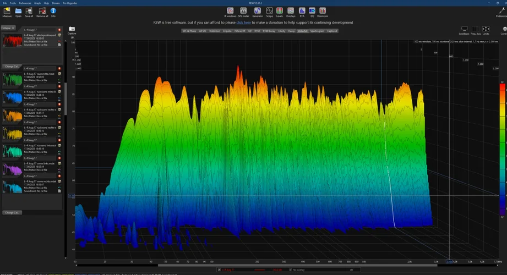Viewport: 507px width, 275px height.
Task: Launch the signal Generator
Action: [x=257, y=12]
